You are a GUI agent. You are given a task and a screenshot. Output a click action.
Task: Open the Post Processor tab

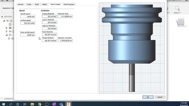(69, 4)
